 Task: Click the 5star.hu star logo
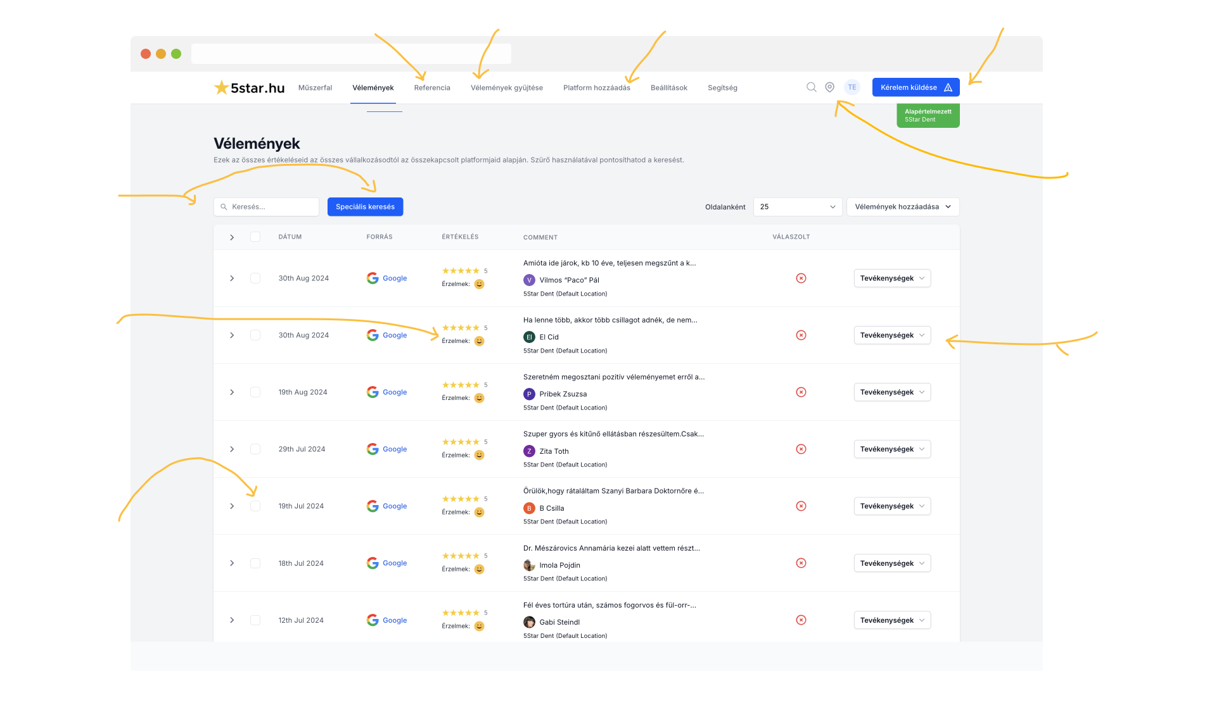click(221, 88)
